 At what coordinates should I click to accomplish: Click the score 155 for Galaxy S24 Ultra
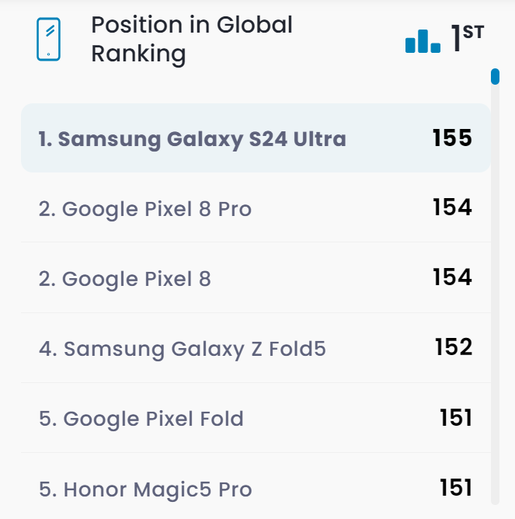pos(452,138)
